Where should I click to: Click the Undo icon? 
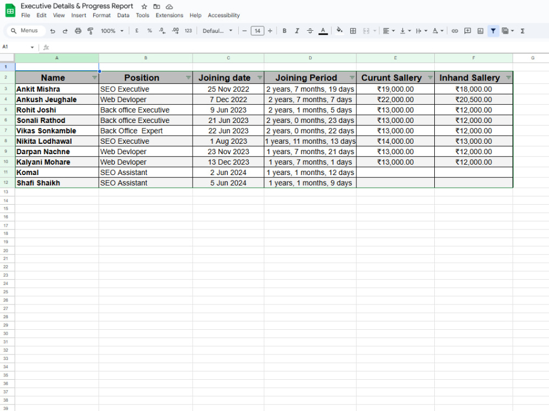(53, 31)
